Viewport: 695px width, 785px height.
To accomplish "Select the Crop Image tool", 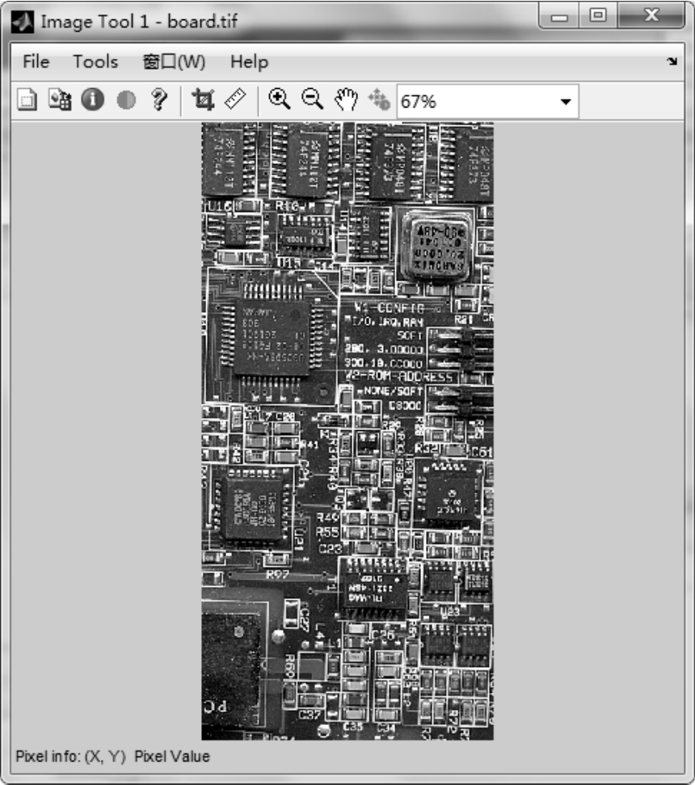I will (x=202, y=100).
